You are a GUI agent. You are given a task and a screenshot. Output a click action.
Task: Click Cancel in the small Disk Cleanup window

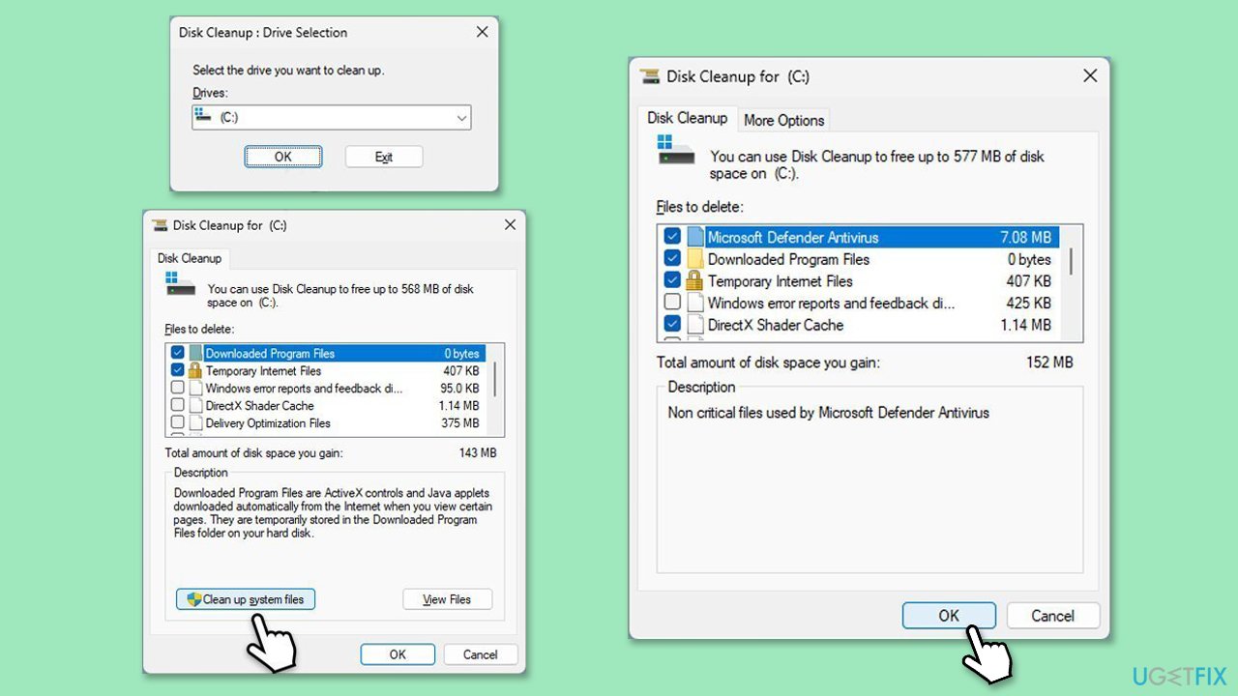pyautogui.click(x=481, y=654)
